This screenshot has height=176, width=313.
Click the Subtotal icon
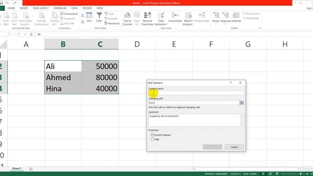[236, 18]
